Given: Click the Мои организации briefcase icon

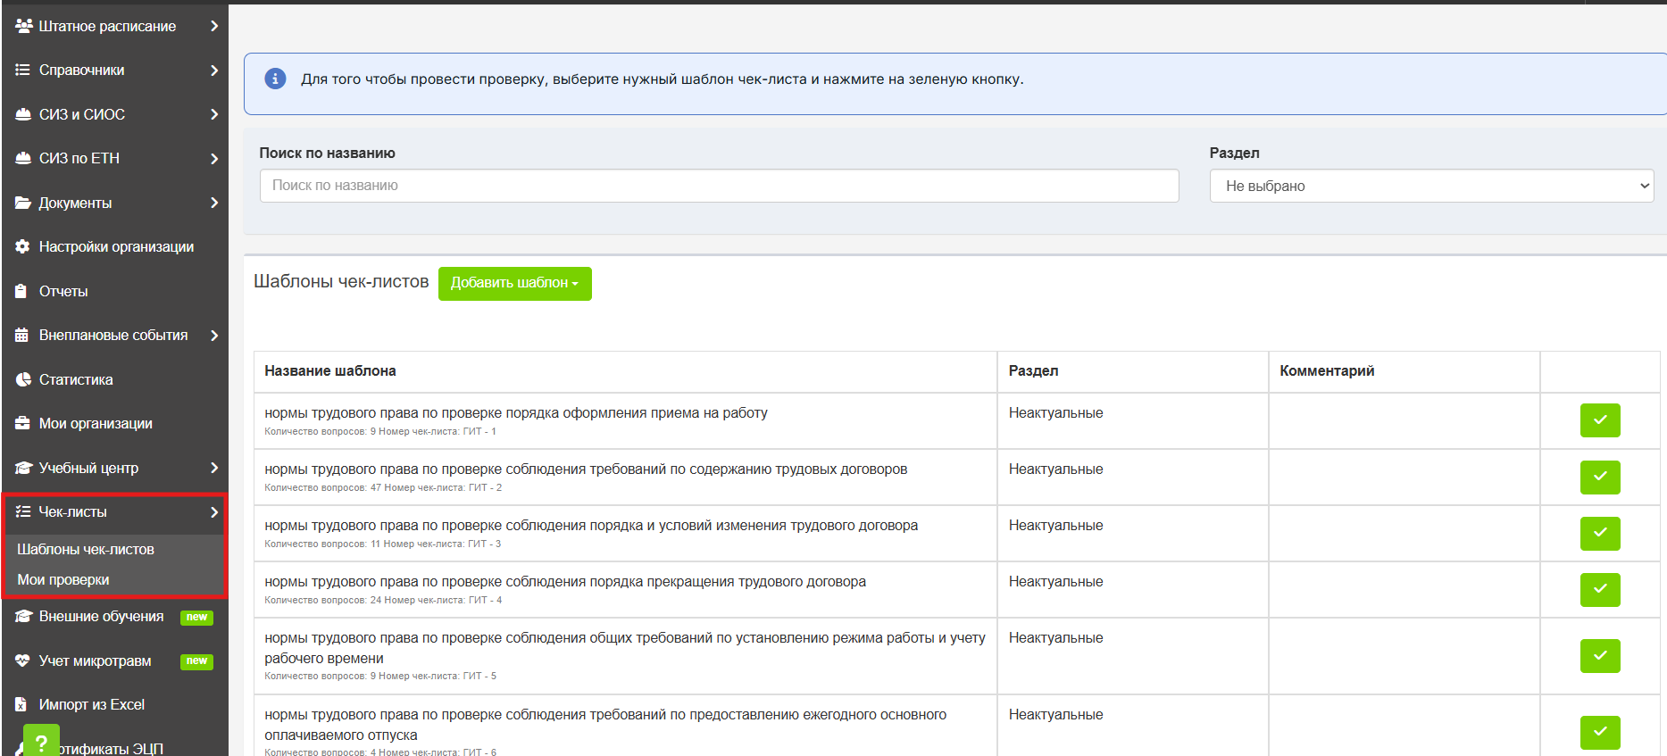Looking at the screenshot, I should point(22,423).
